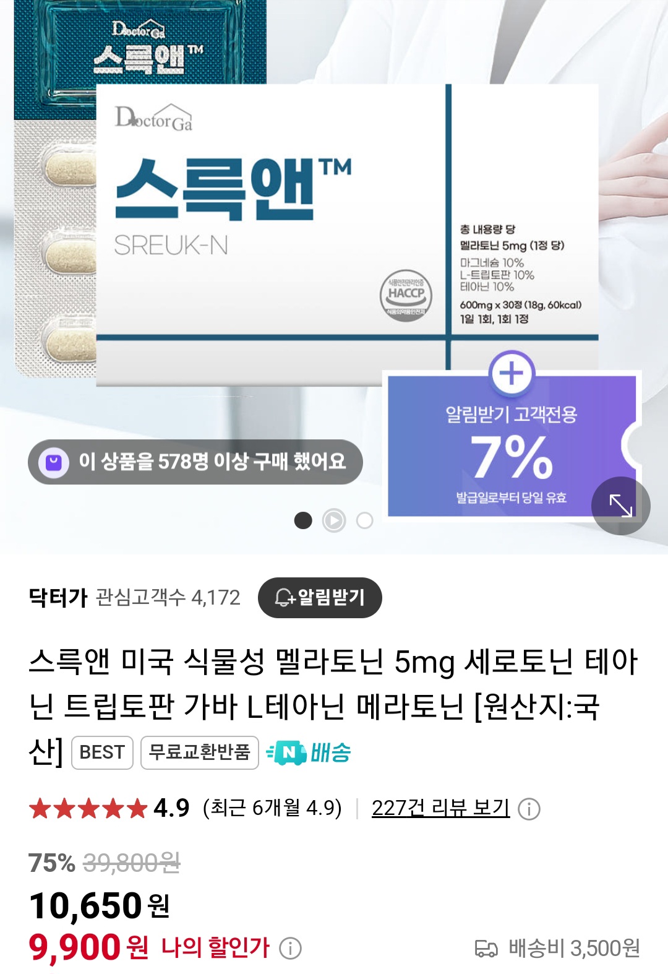Tap 무료교환반품 badge
The width and height of the screenshot is (668, 974).
click(199, 752)
